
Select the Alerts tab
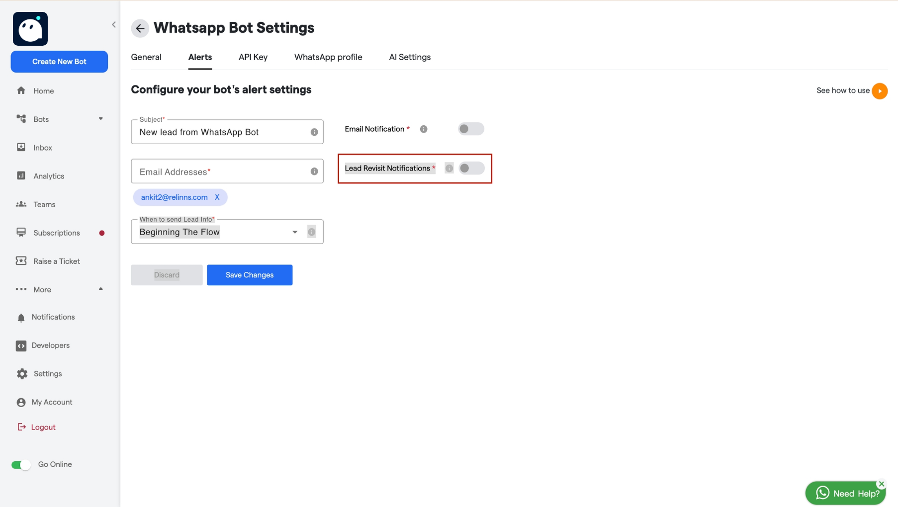(x=200, y=57)
